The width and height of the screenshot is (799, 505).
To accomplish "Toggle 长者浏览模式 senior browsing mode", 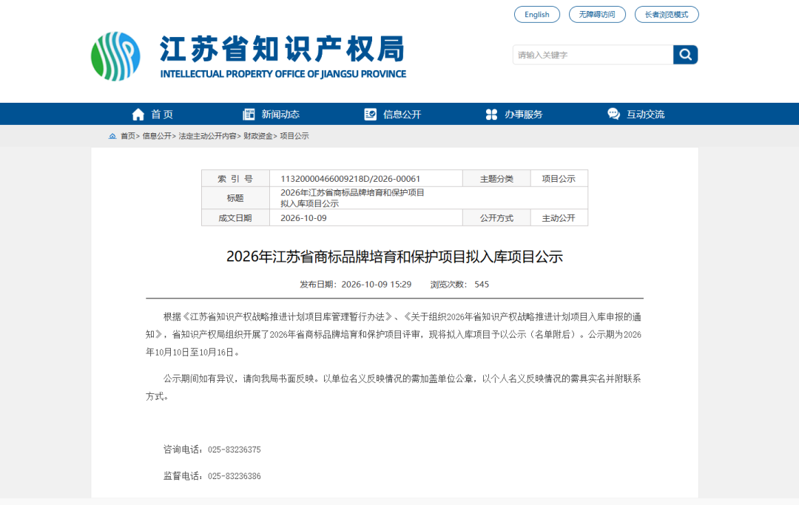I will 667,14.
